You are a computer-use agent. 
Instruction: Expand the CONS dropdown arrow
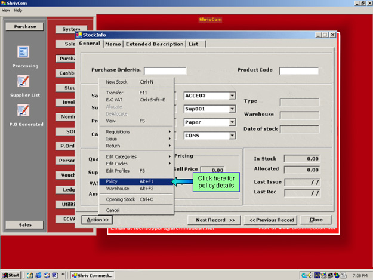tap(233, 136)
